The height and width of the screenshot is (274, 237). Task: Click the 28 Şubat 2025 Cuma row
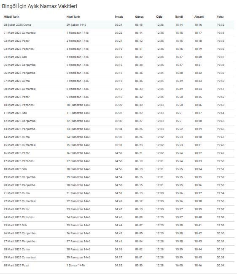118,25
